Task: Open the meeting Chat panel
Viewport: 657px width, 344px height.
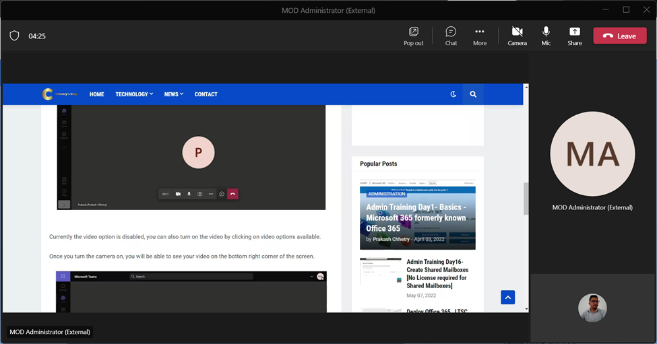Action: (451, 36)
